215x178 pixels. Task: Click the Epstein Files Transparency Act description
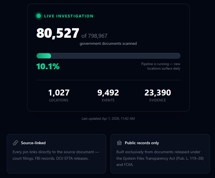click(x=160, y=158)
